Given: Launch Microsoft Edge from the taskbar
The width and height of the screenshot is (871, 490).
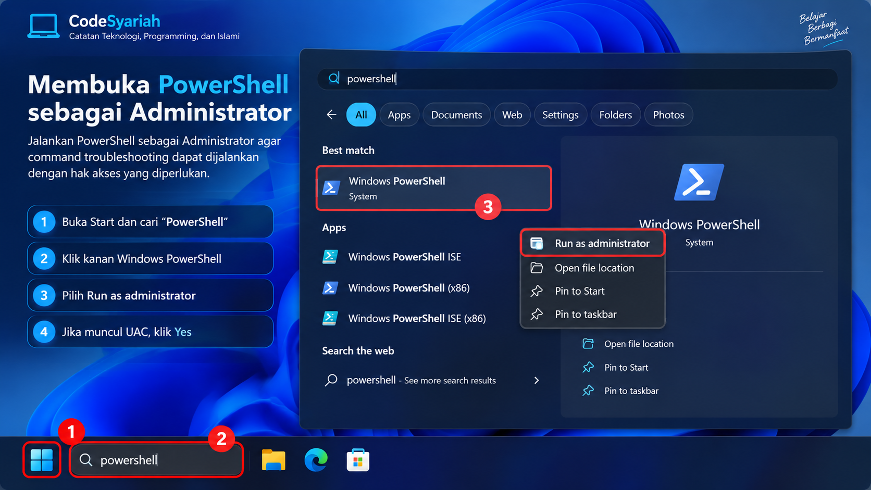Looking at the screenshot, I should pyautogui.click(x=316, y=460).
